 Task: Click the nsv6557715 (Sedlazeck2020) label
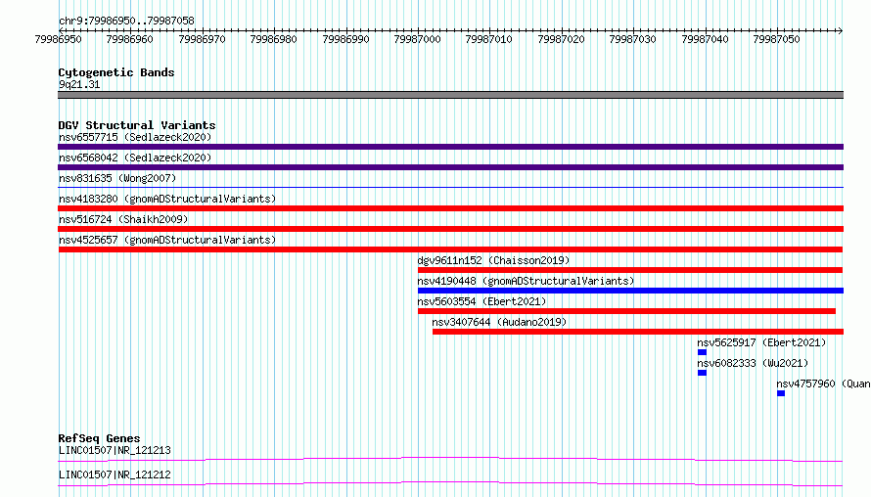pyautogui.click(x=135, y=137)
